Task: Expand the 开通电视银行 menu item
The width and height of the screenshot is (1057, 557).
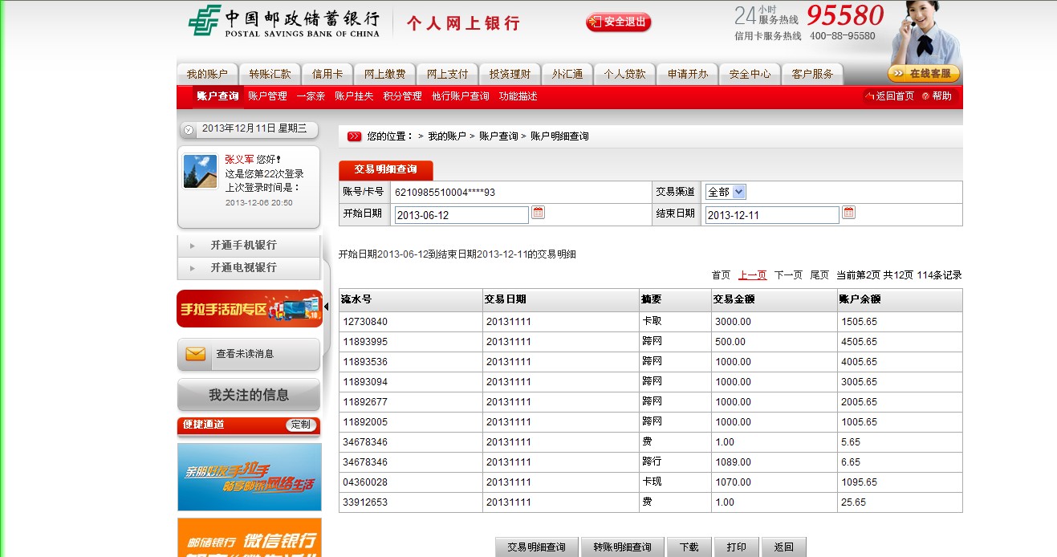Action: [243, 267]
